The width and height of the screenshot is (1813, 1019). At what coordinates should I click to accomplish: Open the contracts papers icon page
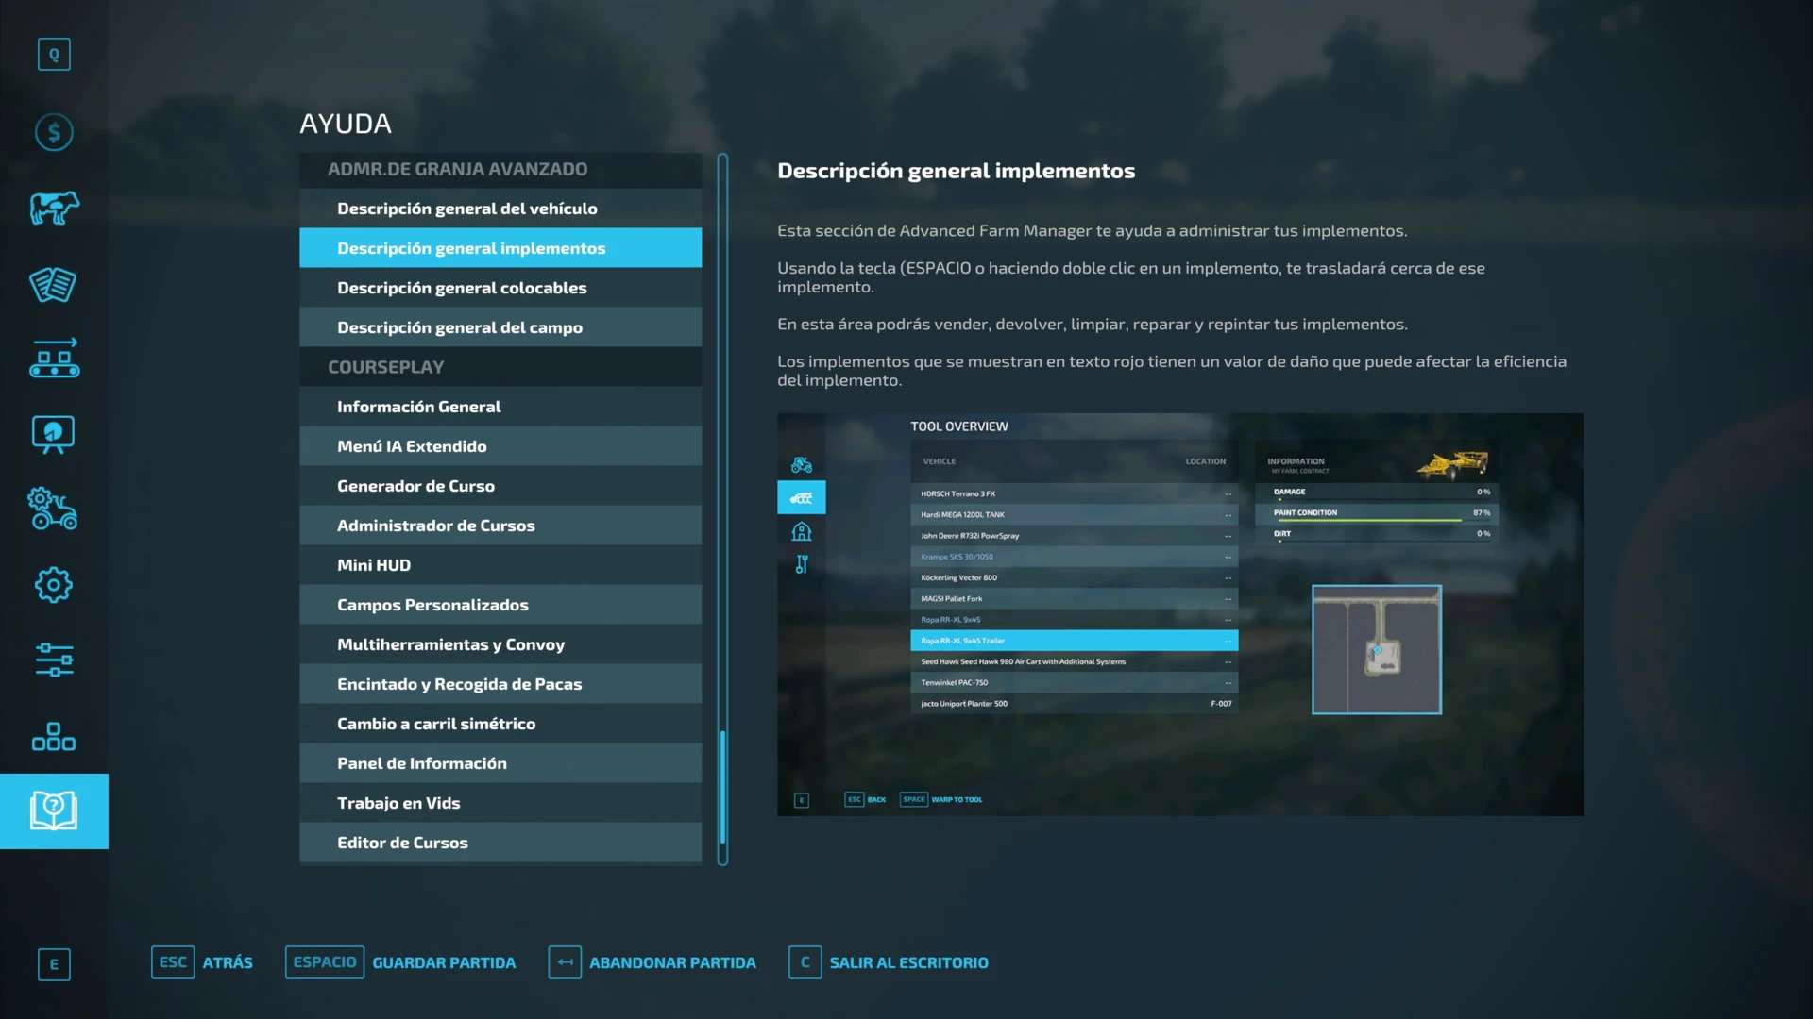click(x=54, y=284)
